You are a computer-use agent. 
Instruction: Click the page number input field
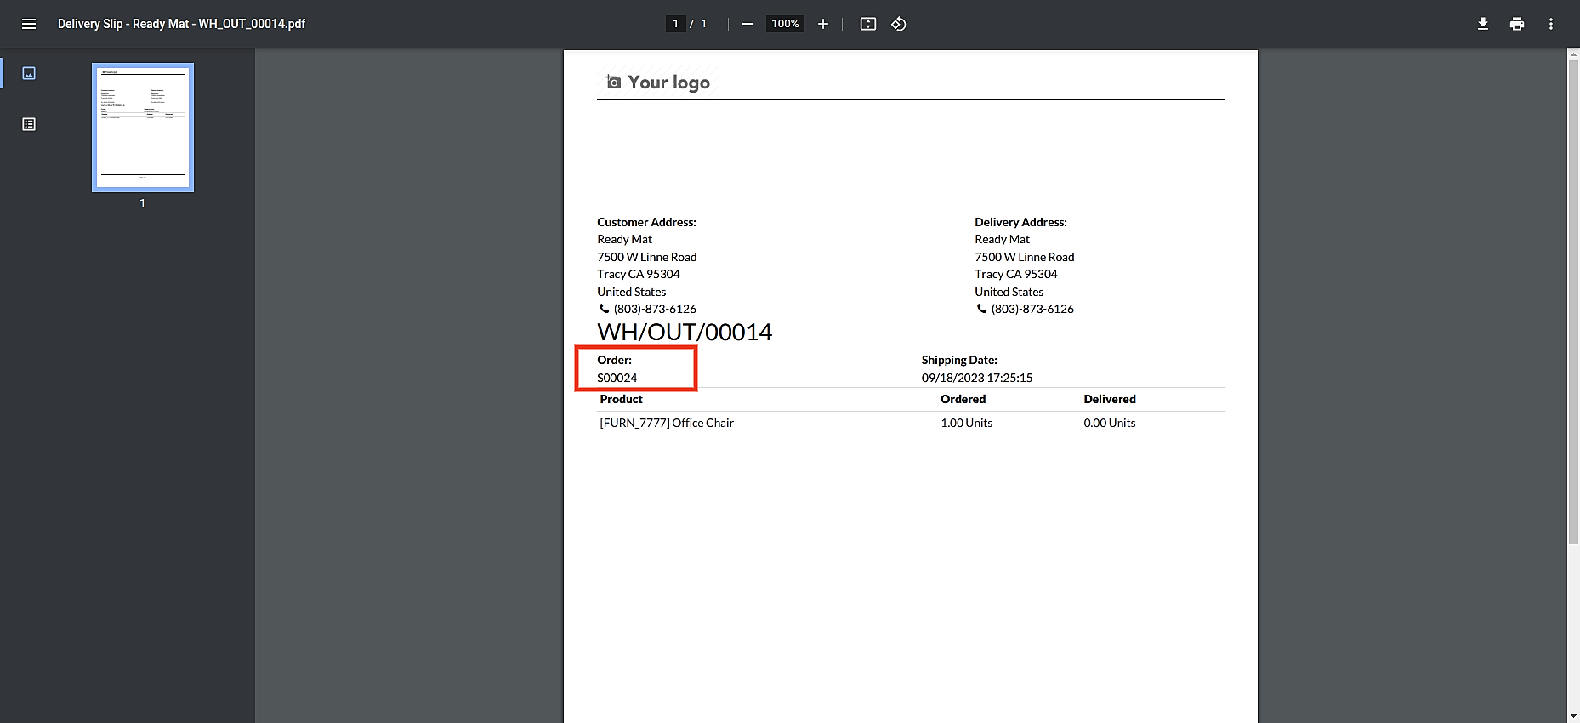tap(676, 24)
